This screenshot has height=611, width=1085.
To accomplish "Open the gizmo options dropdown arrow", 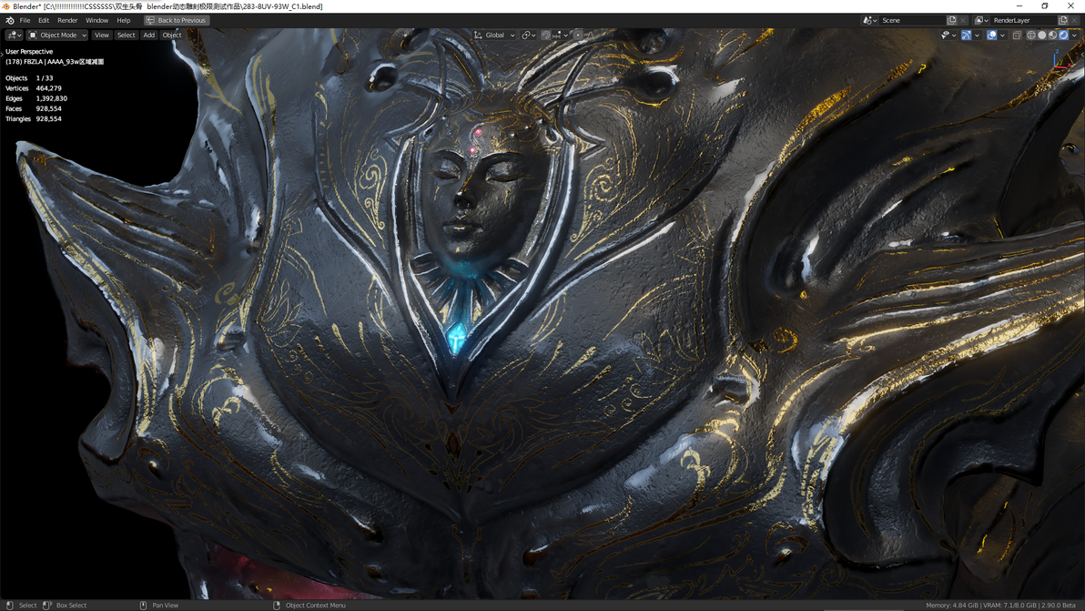I will pos(977,35).
